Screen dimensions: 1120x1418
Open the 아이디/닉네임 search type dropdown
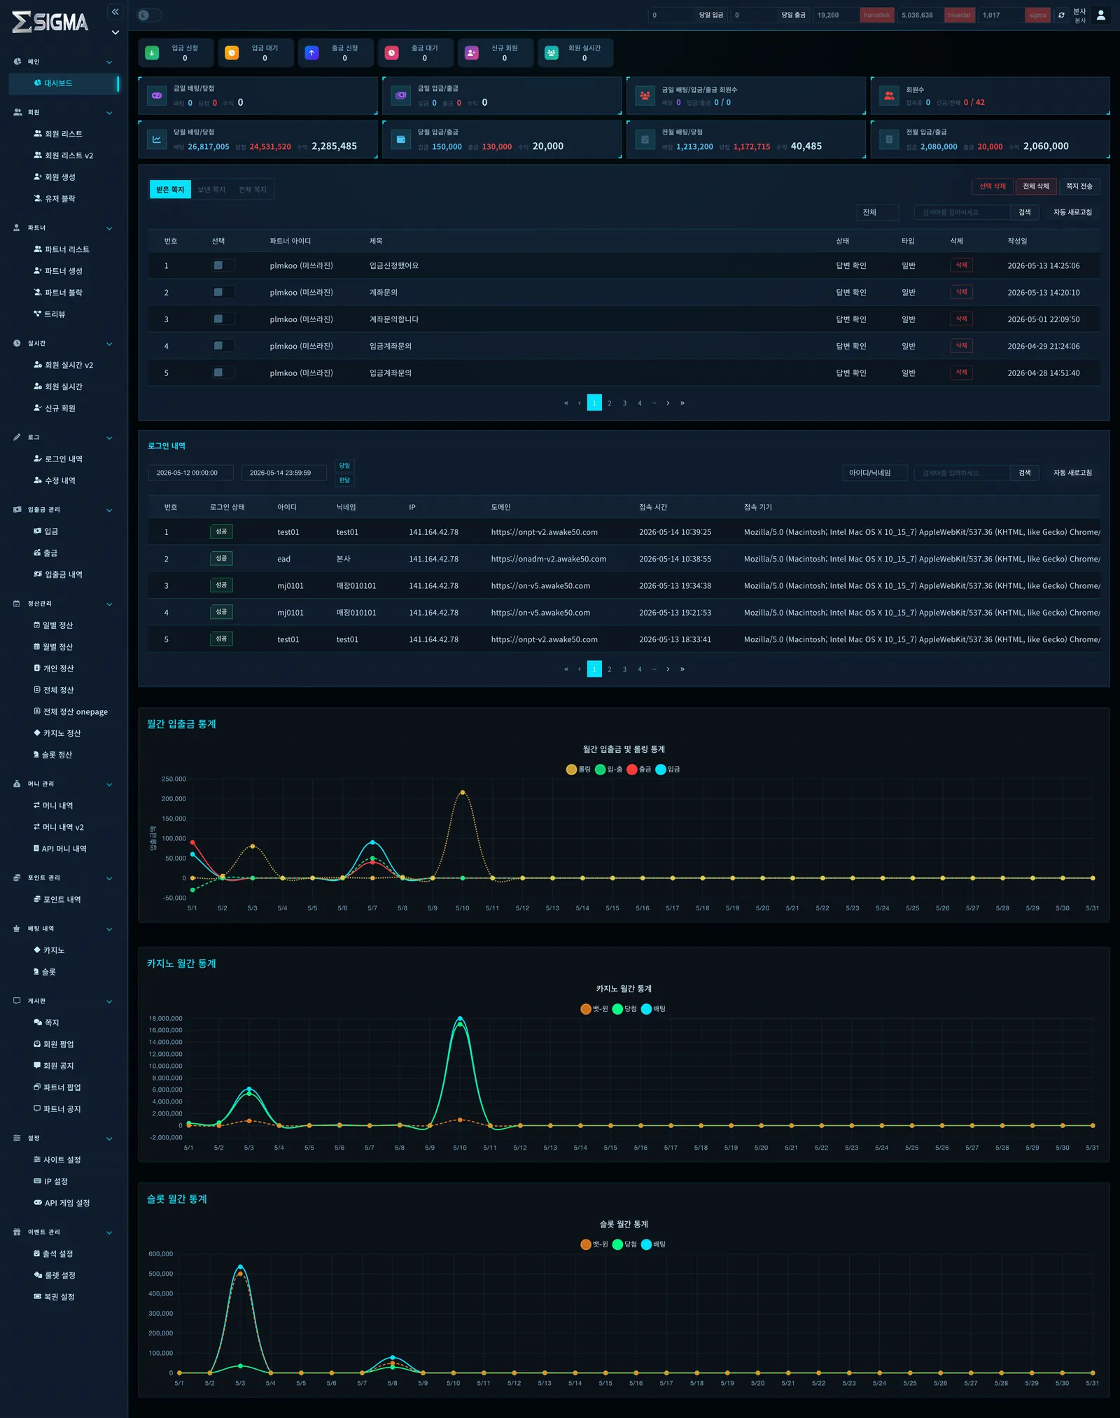click(875, 473)
